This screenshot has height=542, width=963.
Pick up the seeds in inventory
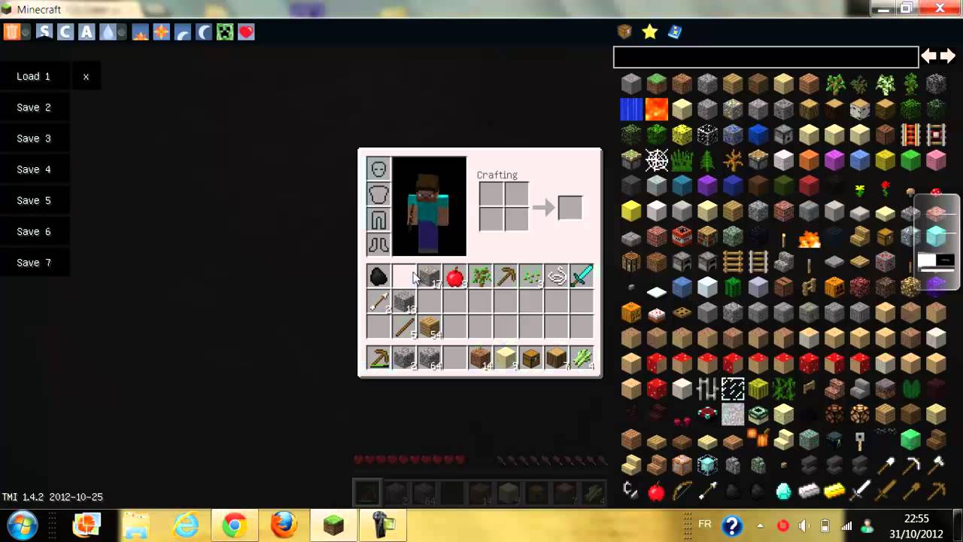pos(531,276)
